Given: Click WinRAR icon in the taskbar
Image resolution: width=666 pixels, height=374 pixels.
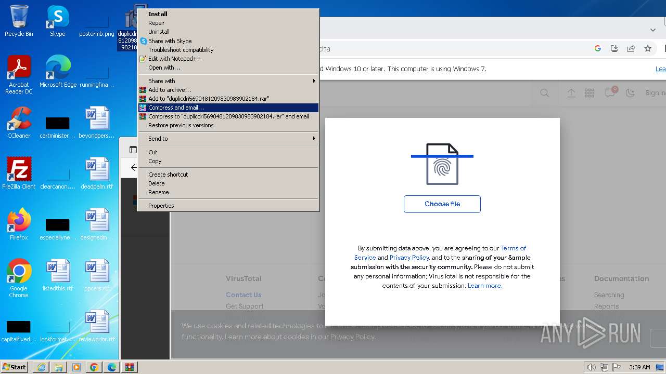Looking at the screenshot, I should (x=130, y=367).
